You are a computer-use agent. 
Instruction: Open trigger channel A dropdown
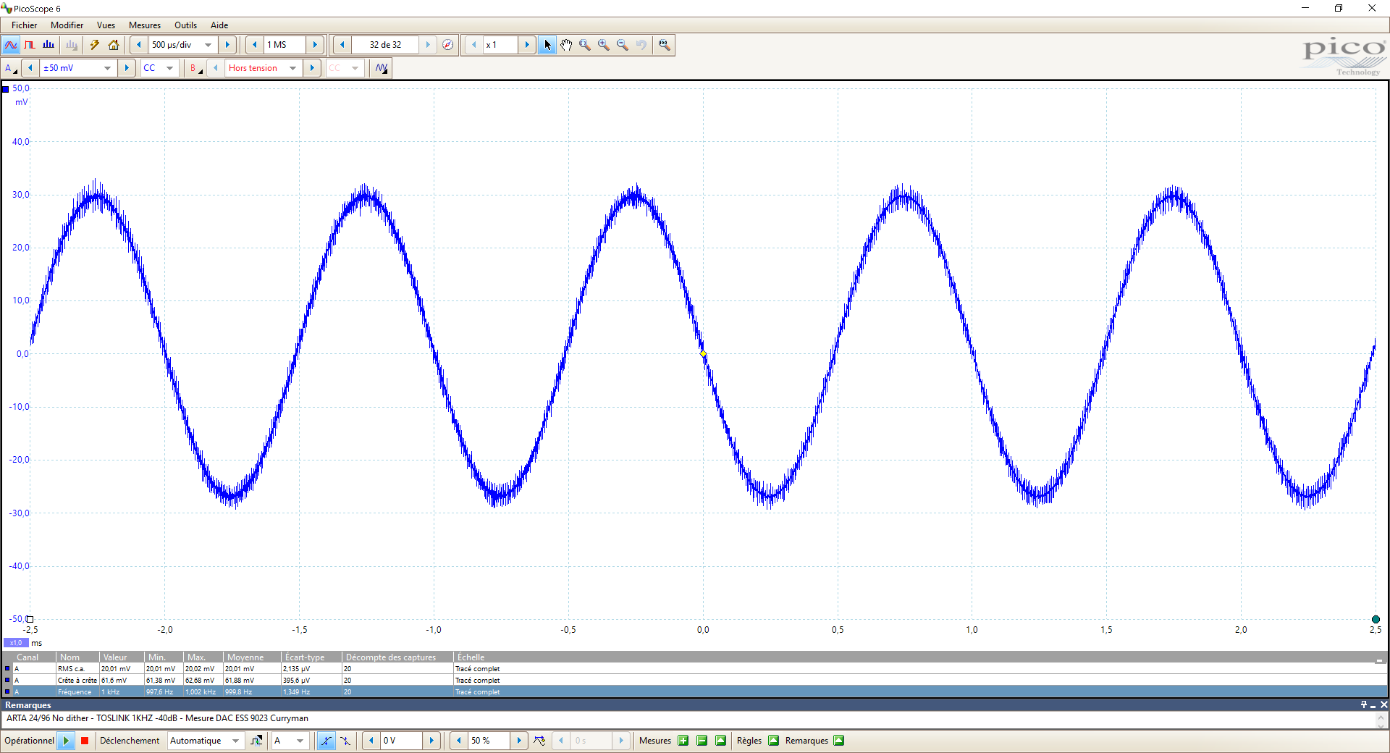(300, 741)
